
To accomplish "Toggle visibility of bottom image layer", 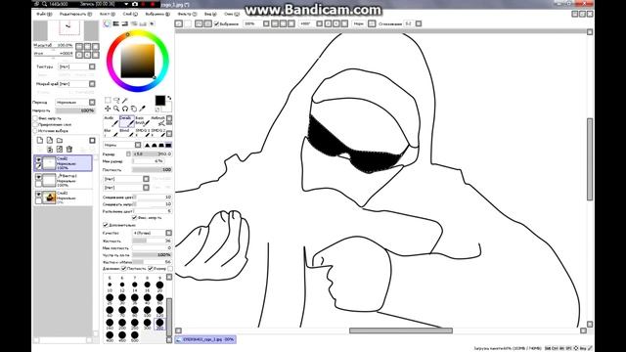I will tap(39, 195).
